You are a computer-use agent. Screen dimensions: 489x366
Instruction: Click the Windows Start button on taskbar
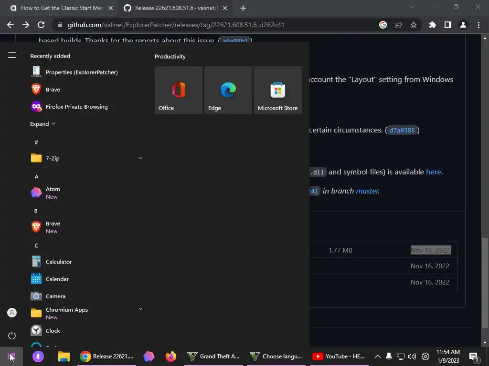[11, 356]
